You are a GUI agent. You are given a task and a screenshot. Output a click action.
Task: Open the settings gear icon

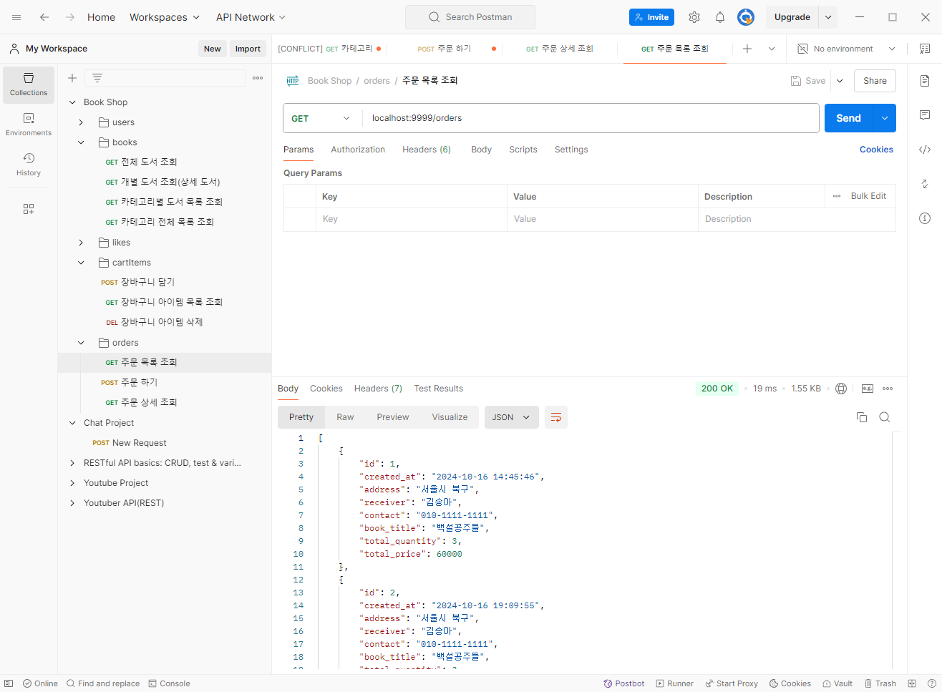[x=694, y=17]
